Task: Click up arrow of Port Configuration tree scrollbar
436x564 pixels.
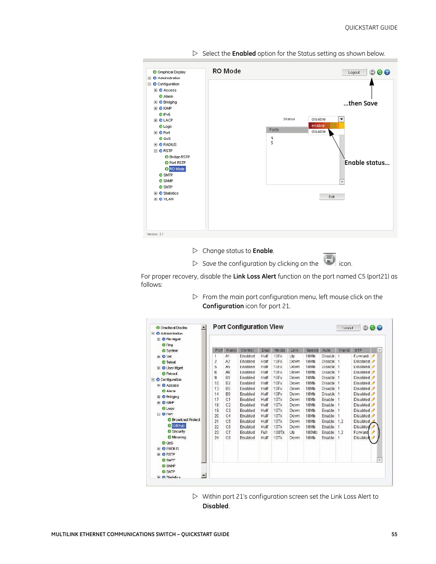Action: point(204,327)
